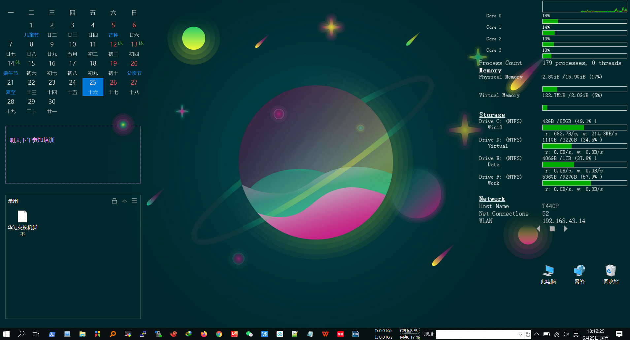Click the 地址 address input field
This screenshot has width=630, height=340.
click(477, 334)
